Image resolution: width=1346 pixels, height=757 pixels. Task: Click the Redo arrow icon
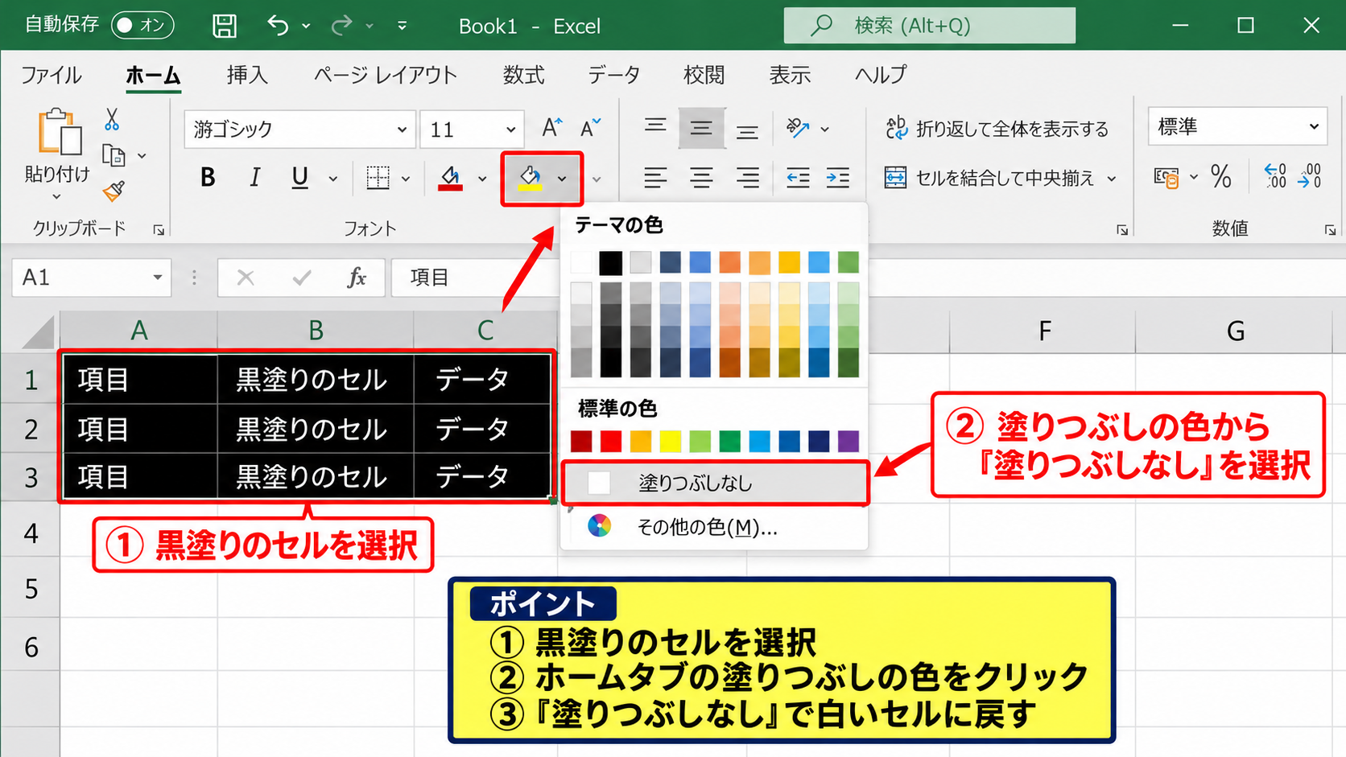pos(342,26)
